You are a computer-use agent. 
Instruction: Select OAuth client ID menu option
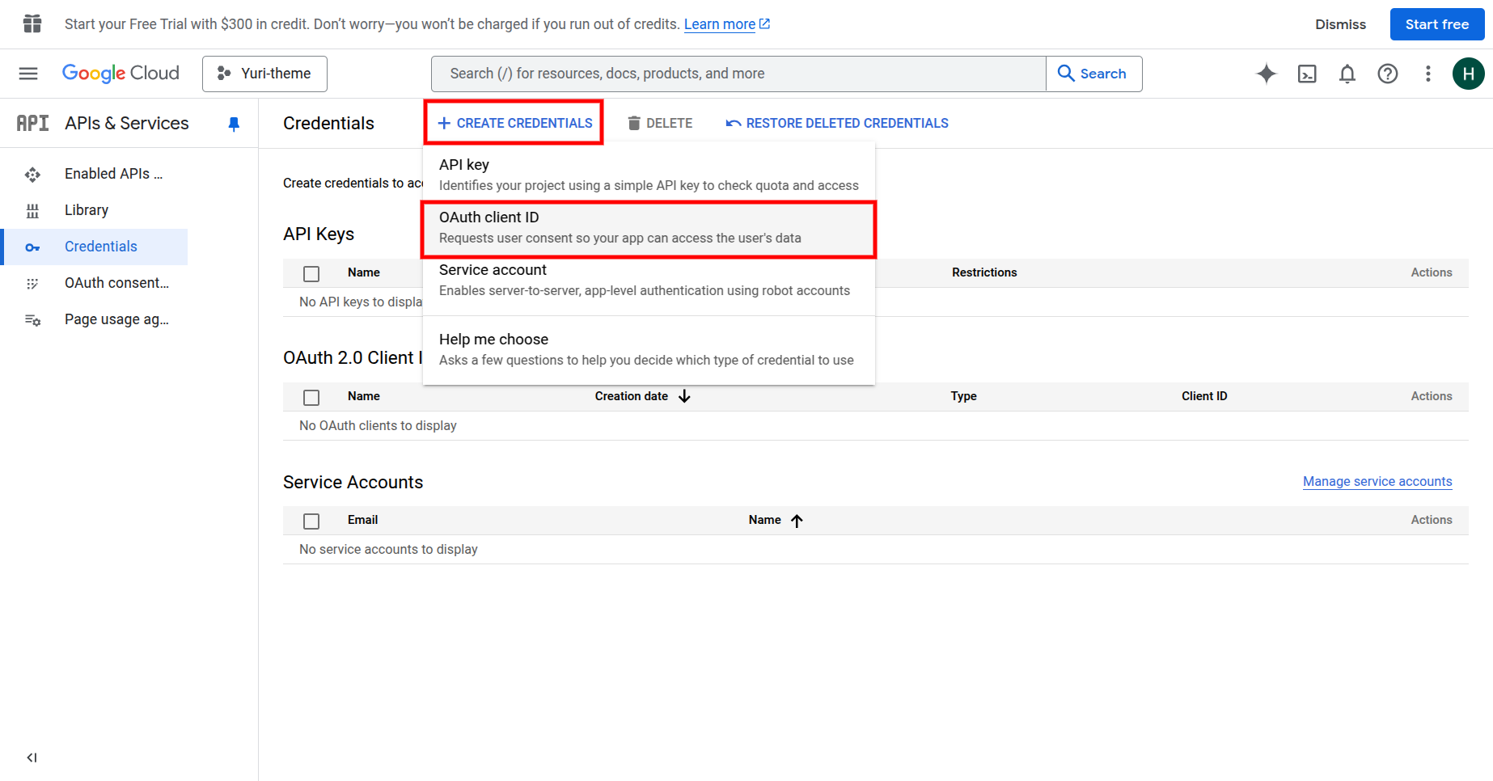[647, 227]
